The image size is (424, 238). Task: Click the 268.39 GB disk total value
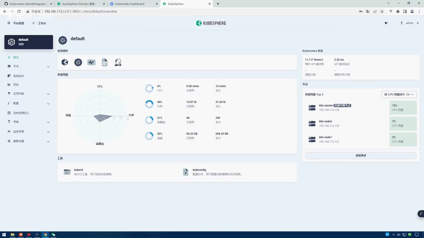pos(222,134)
